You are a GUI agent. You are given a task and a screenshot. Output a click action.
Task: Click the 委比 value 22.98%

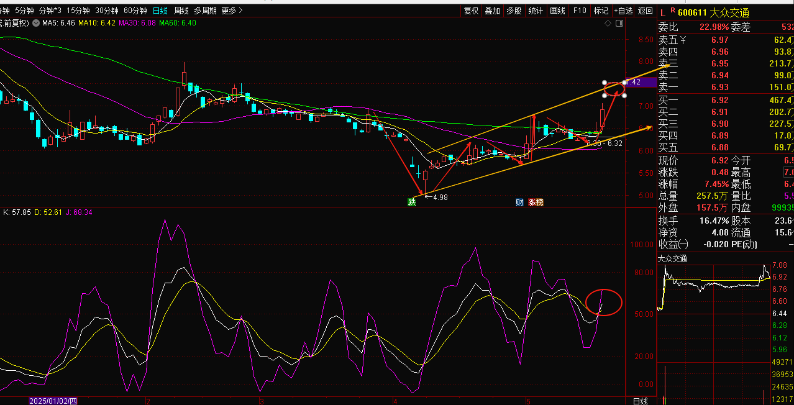[713, 27]
